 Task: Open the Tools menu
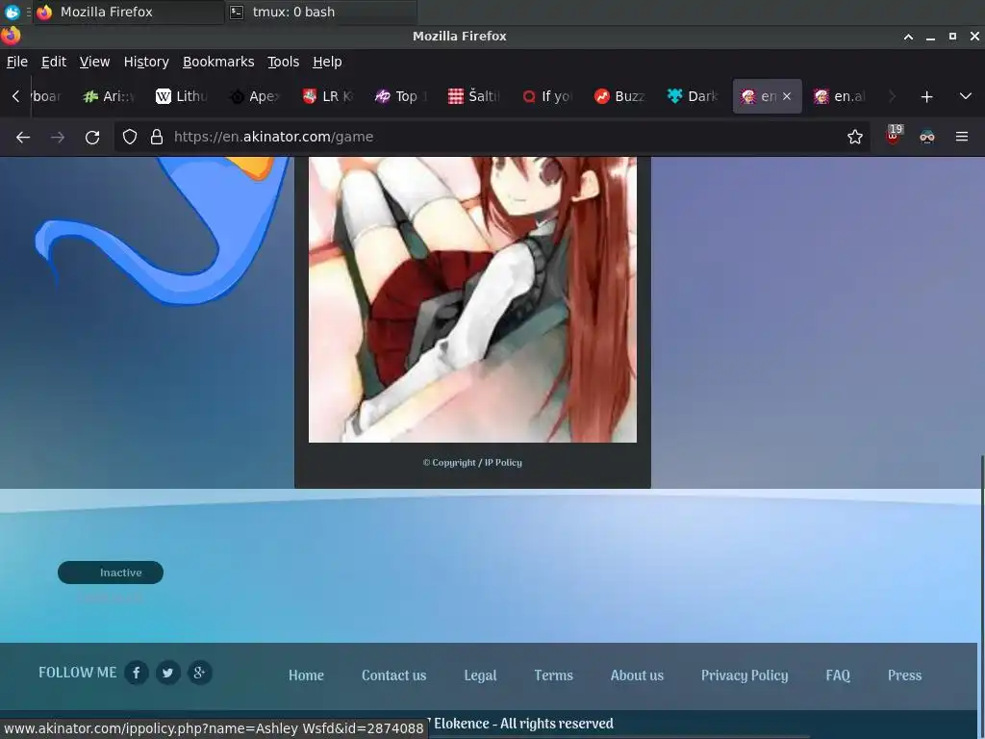(284, 62)
